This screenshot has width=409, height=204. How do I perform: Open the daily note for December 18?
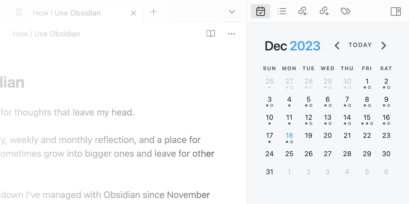coord(289,135)
